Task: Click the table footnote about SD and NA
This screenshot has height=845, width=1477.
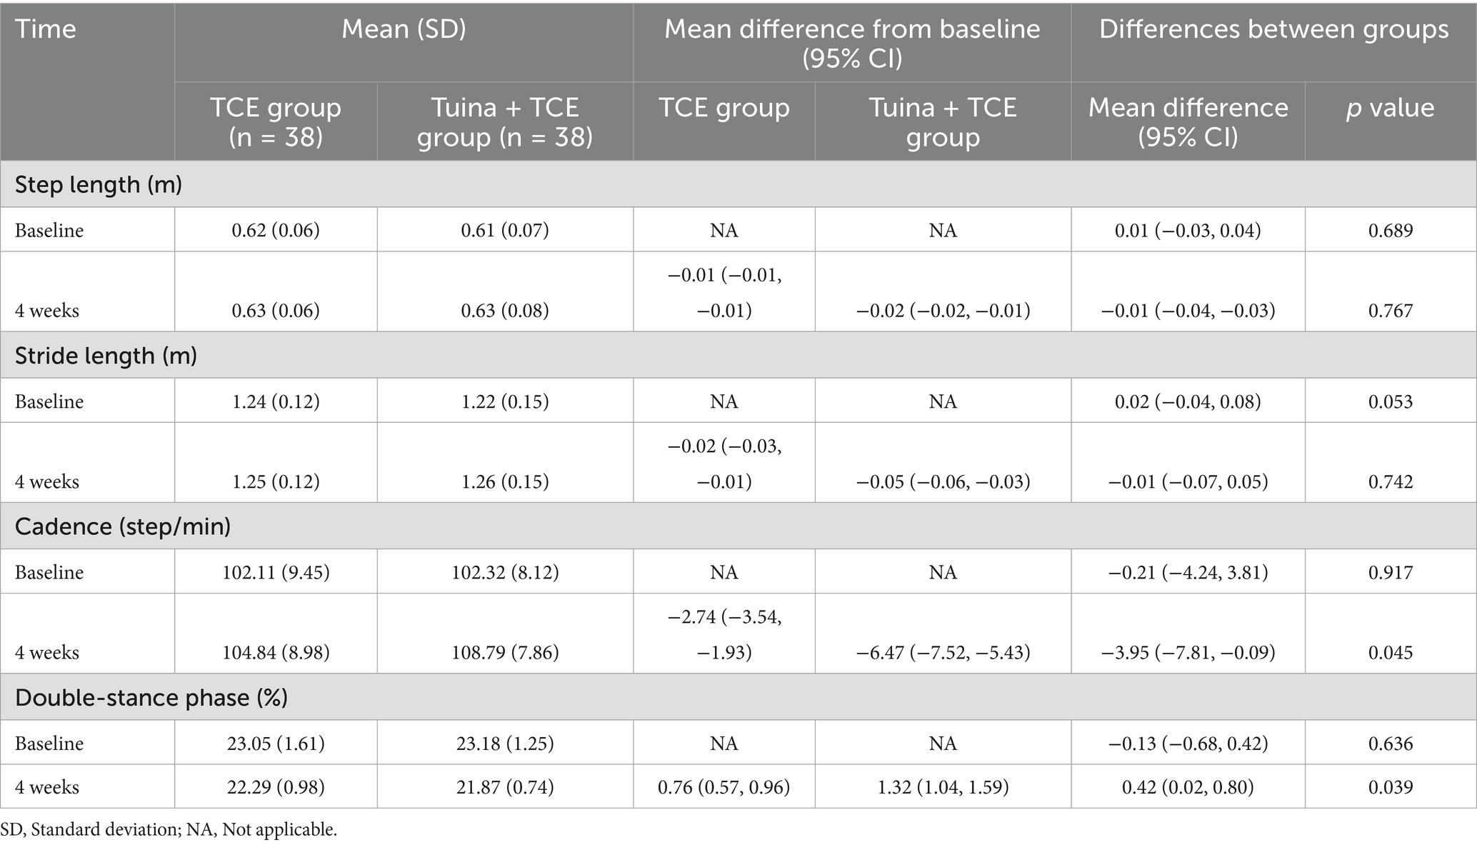Action: [169, 830]
